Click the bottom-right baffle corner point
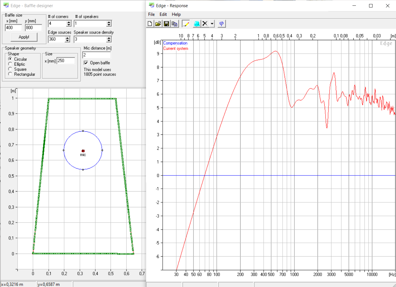396x287 pixels. tap(133, 254)
